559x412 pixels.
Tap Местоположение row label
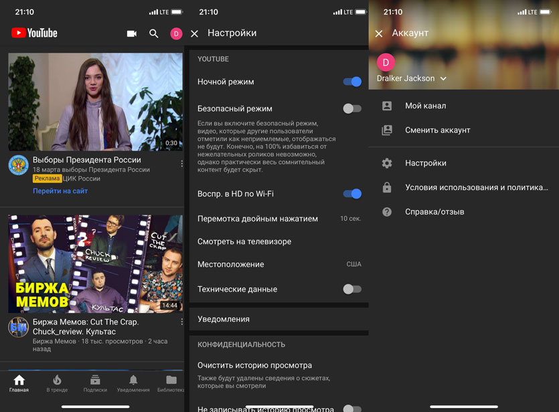(231, 264)
